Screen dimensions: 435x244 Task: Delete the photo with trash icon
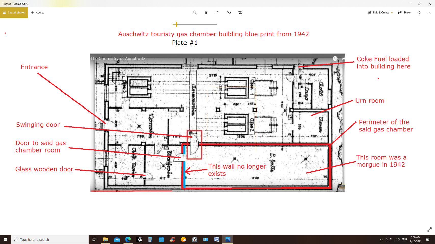[x=206, y=13]
